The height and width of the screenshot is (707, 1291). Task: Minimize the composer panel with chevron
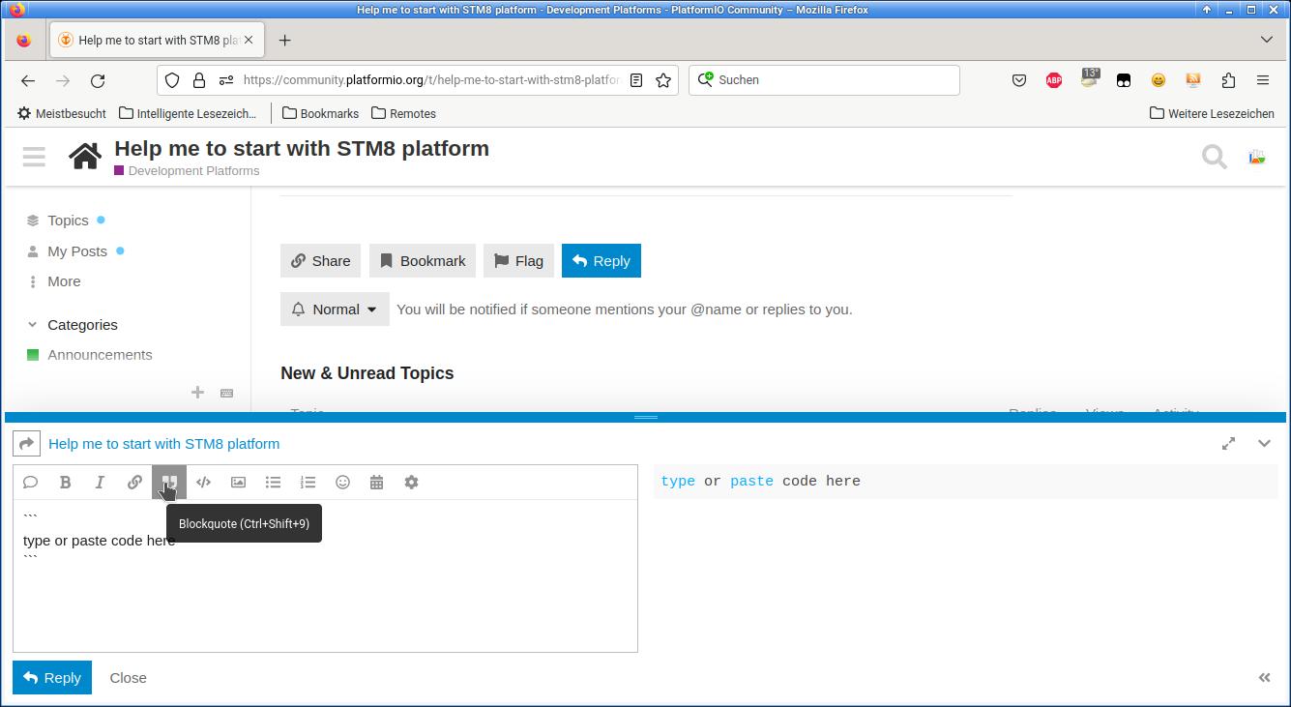[x=1264, y=443]
